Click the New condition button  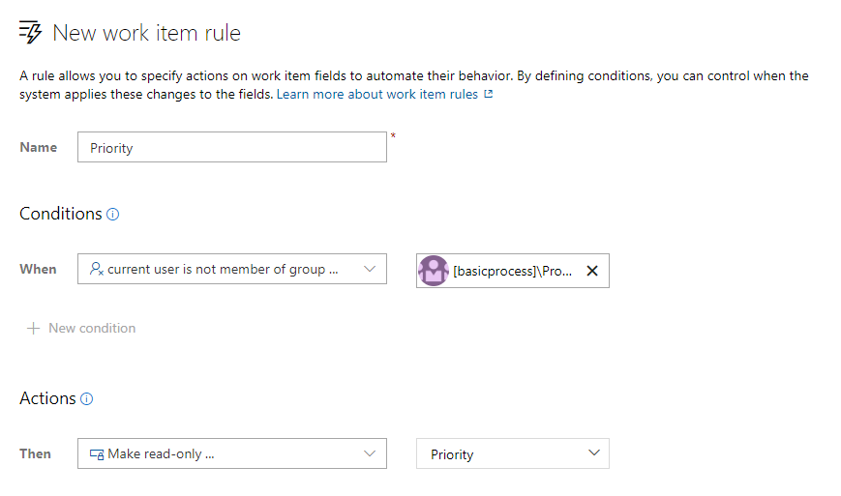[x=92, y=328]
